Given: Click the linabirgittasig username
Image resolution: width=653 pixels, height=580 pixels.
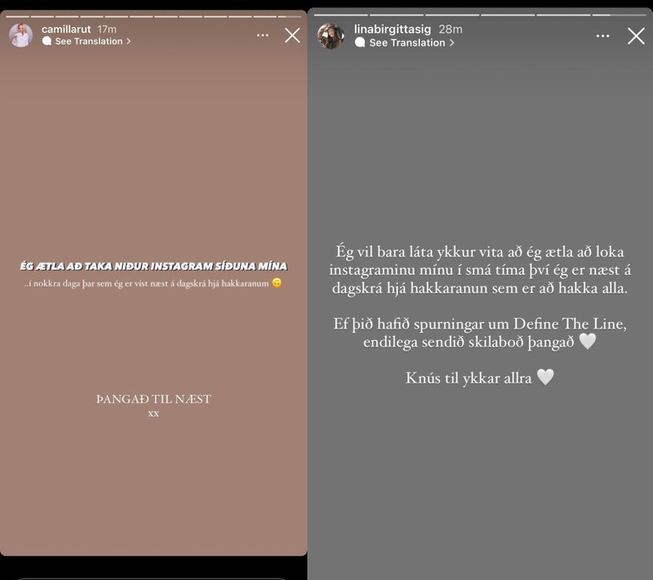Looking at the screenshot, I should (393, 29).
